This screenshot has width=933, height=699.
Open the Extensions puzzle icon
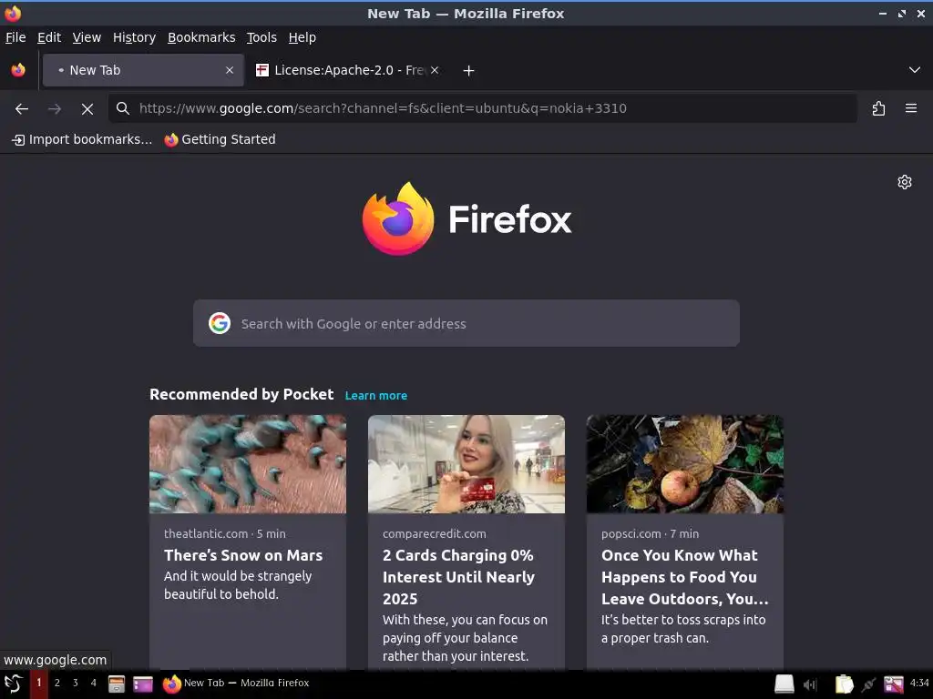click(x=878, y=109)
